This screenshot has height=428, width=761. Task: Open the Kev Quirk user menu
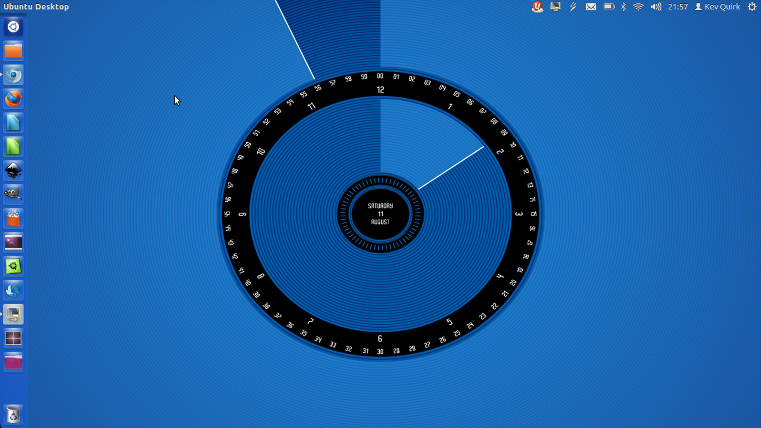click(718, 7)
